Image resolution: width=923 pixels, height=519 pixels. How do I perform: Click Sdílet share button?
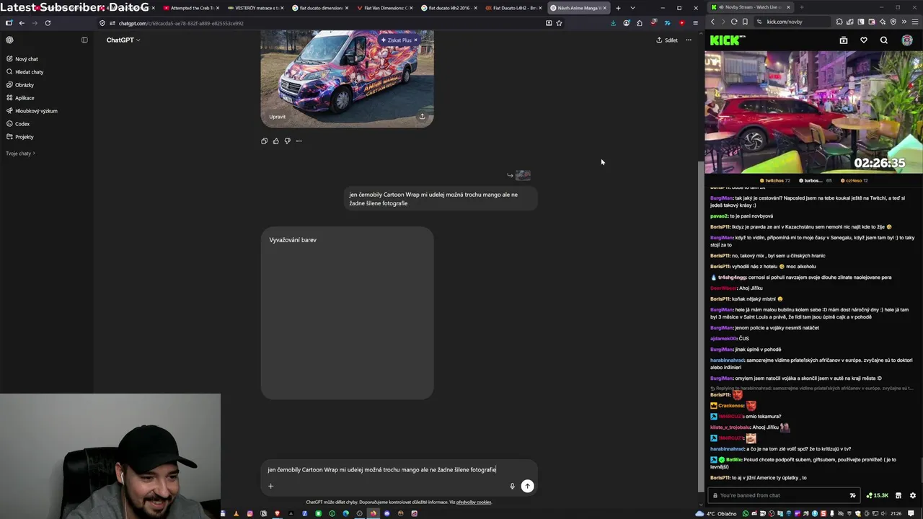tap(667, 40)
